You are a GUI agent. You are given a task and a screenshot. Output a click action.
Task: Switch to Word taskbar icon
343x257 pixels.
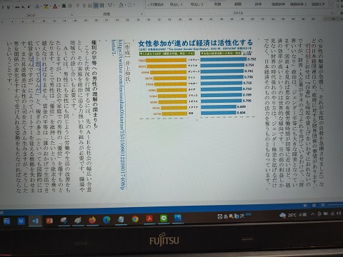point(35,221)
